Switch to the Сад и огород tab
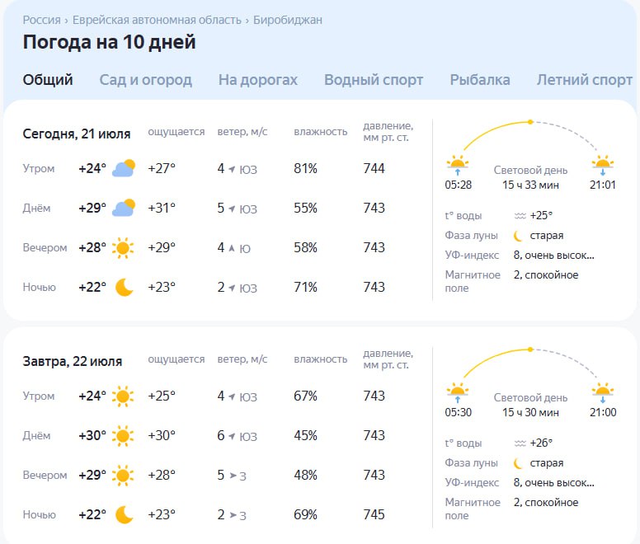This screenshot has height=544, width=640. 146,79
